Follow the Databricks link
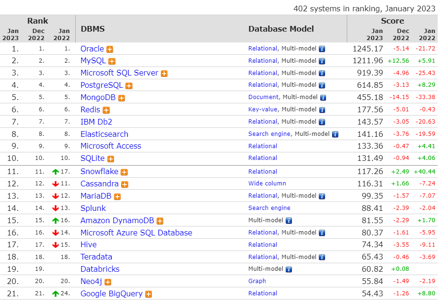 point(100,269)
